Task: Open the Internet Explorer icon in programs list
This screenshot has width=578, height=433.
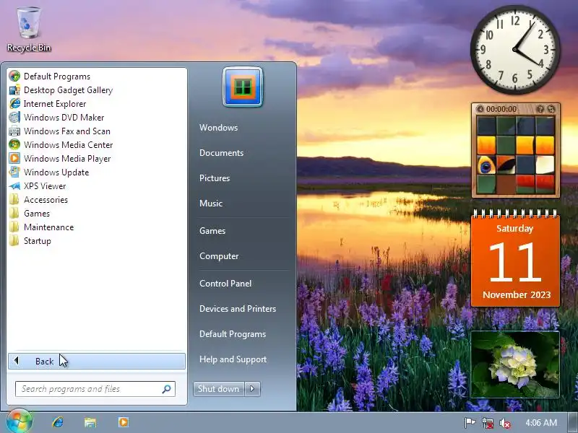Action: [14, 104]
